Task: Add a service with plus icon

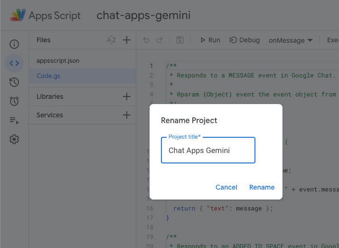Action: point(127,115)
